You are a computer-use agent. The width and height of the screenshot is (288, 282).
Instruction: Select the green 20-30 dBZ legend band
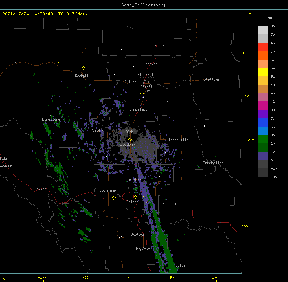[263, 139]
